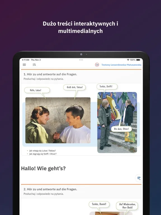Tap the three-dot multitasking indicator
This screenshot has width=161, height=215.
tap(81, 60)
